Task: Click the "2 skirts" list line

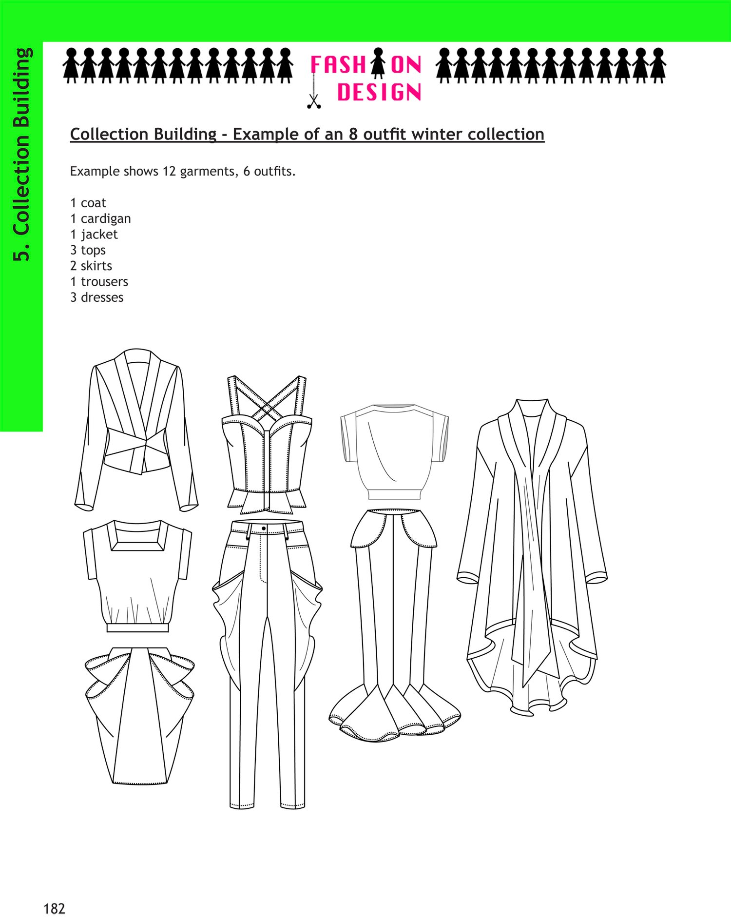Action: coord(91,266)
